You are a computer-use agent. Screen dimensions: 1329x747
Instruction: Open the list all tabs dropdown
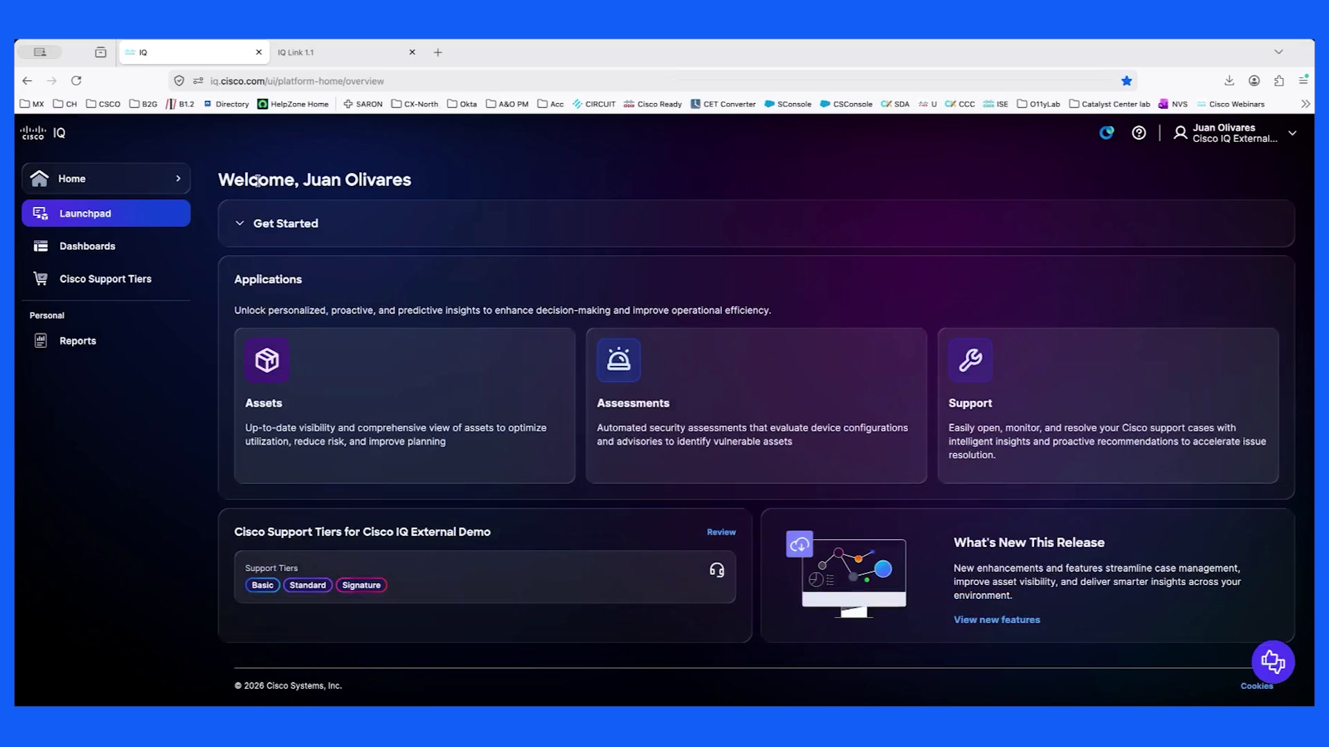1278,53
